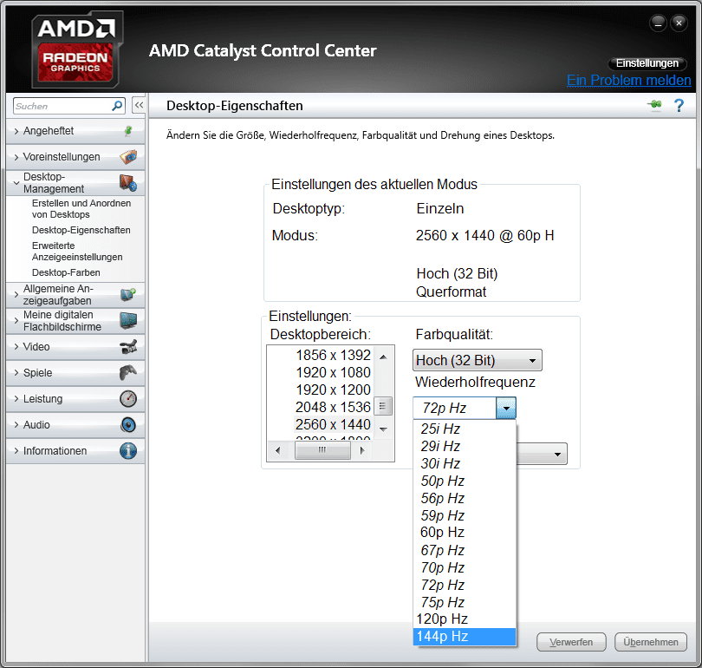Click the magnifier search icon

click(x=117, y=106)
